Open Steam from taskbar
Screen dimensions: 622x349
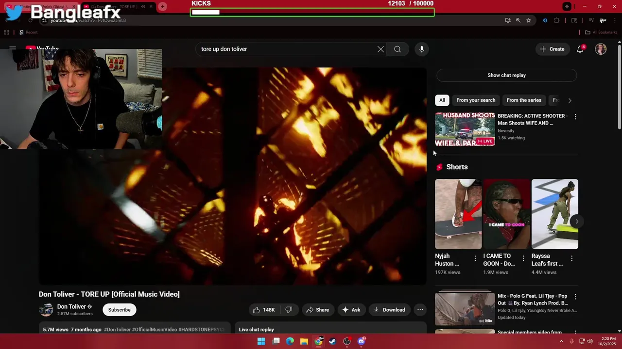point(332,341)
